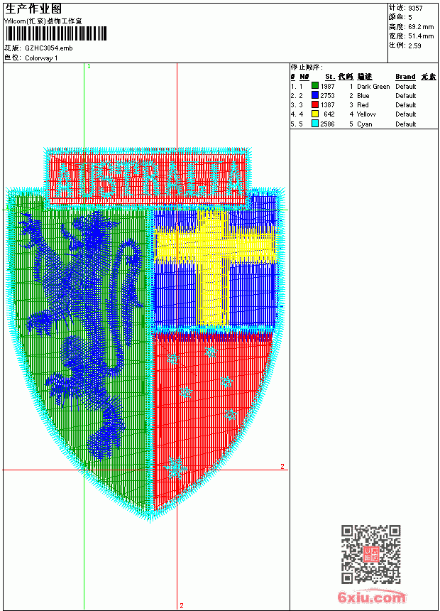The image size is (440, 611).
Task: Click the green marker number 1 at top
Action: point(89,67)
